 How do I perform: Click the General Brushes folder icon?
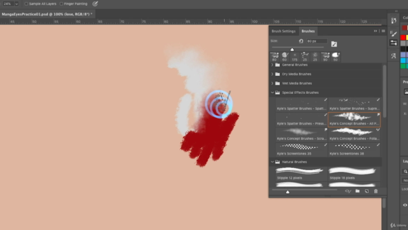click(x=277, y=65)
